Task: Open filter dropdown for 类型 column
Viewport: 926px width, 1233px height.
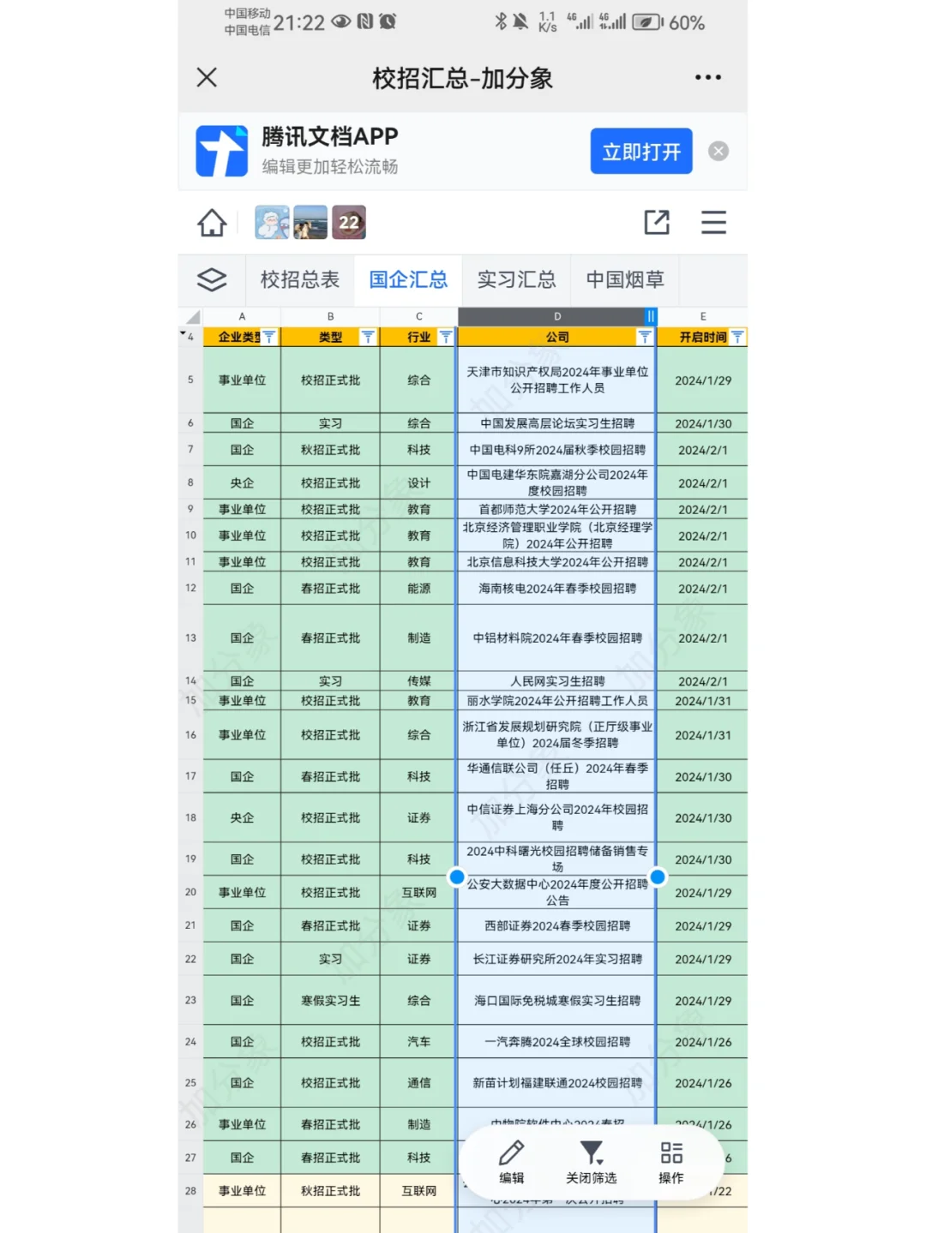Action: pos(368,337)
